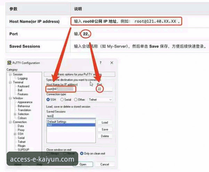Open the Proxy settings category
209x172 pixels.
pos(21,130)
